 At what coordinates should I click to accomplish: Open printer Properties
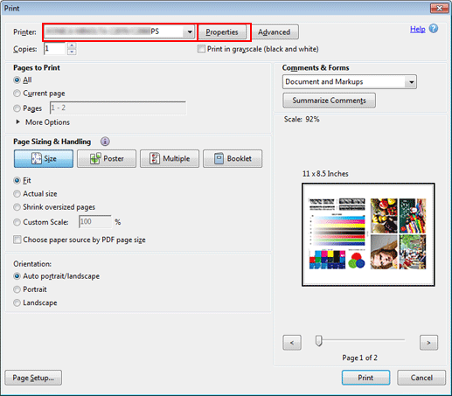click(x=222, y=31)
